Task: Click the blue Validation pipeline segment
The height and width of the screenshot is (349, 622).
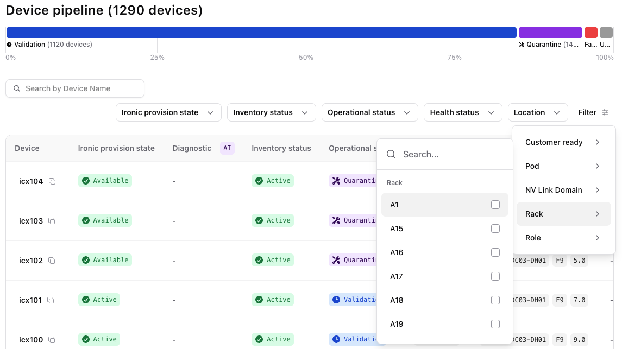Action: (x=261, y=33)
